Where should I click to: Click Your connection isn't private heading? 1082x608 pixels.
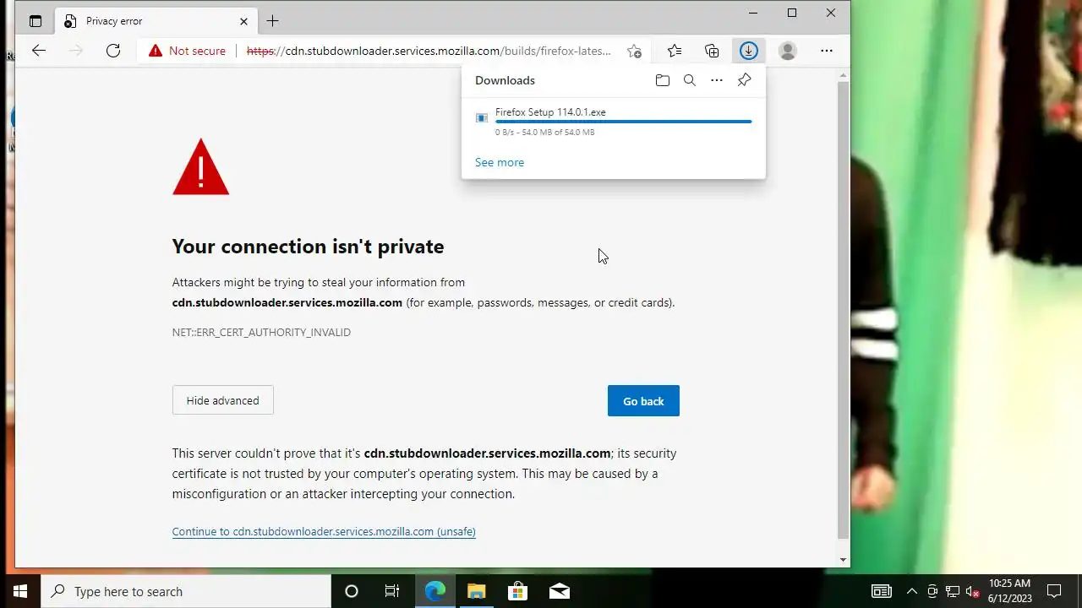coord(308,247)
